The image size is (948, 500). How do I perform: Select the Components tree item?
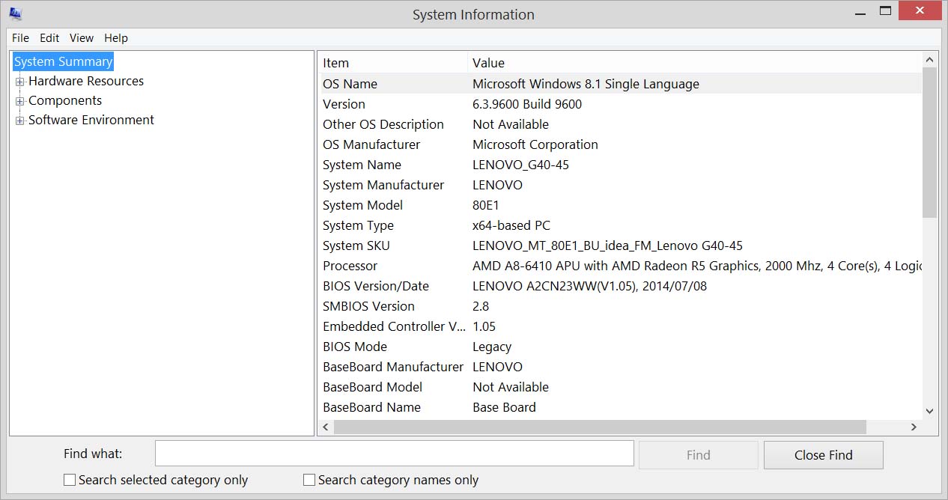[x=65, y=100]
